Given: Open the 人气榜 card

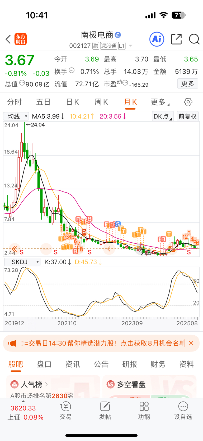Looking at the screenshot, I should pos(53,386).
